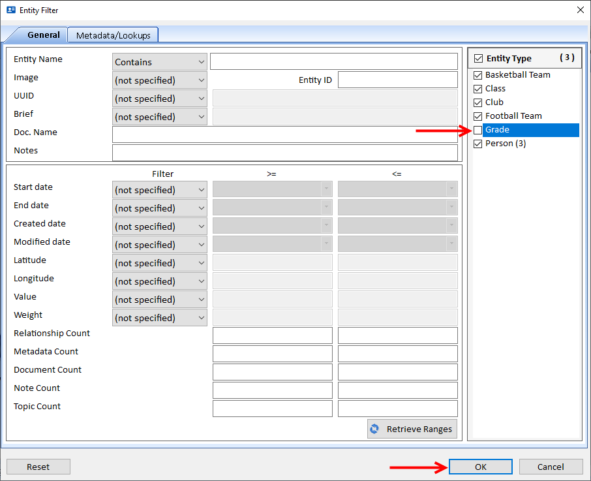
Task: Uncheck the Football Team checkbox
Action: tap(478, 116)
